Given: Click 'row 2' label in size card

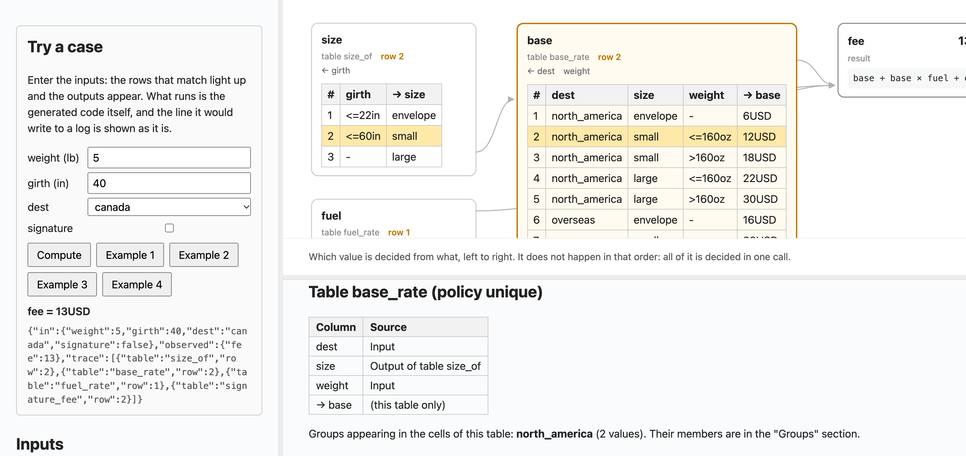Looking at the screenshot, I should click(392, 56).
